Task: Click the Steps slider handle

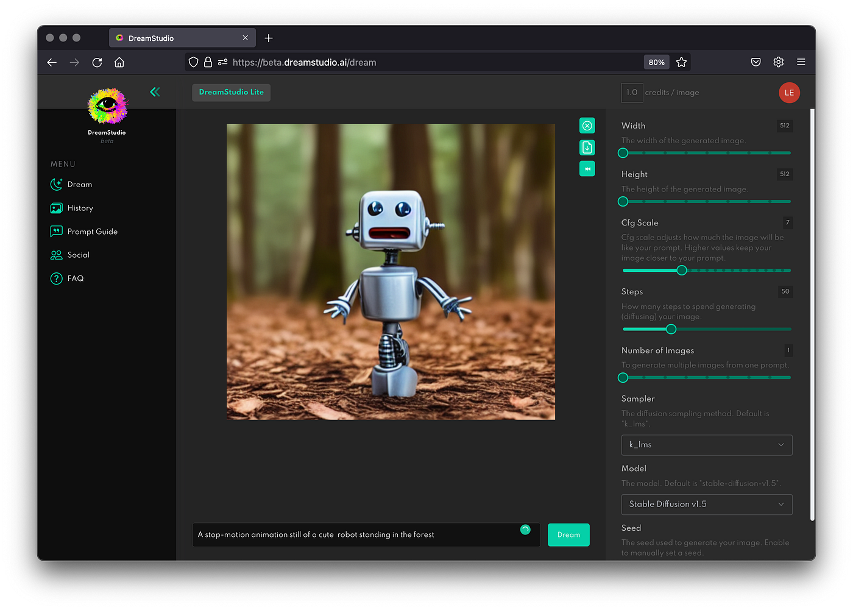Action: (671, 329)
